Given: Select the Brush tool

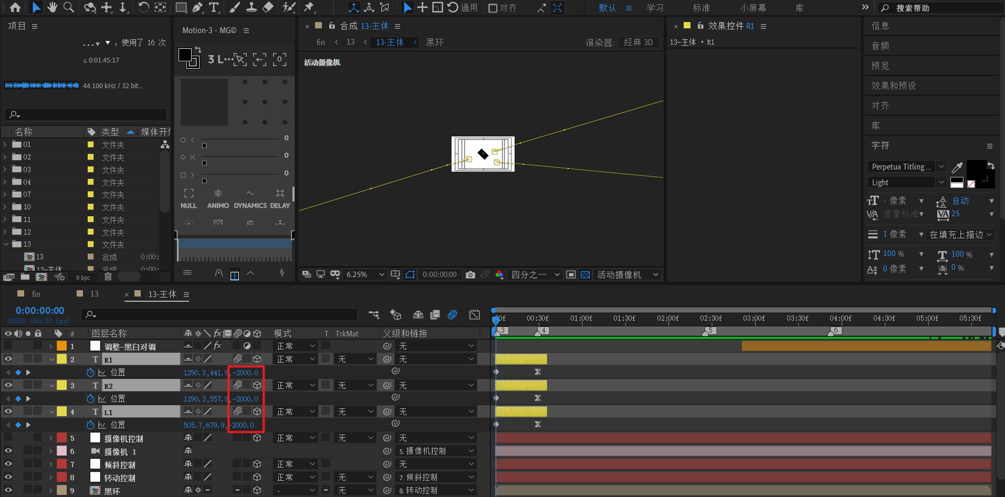Looking at the screenshot, I should tap(235, 7).
